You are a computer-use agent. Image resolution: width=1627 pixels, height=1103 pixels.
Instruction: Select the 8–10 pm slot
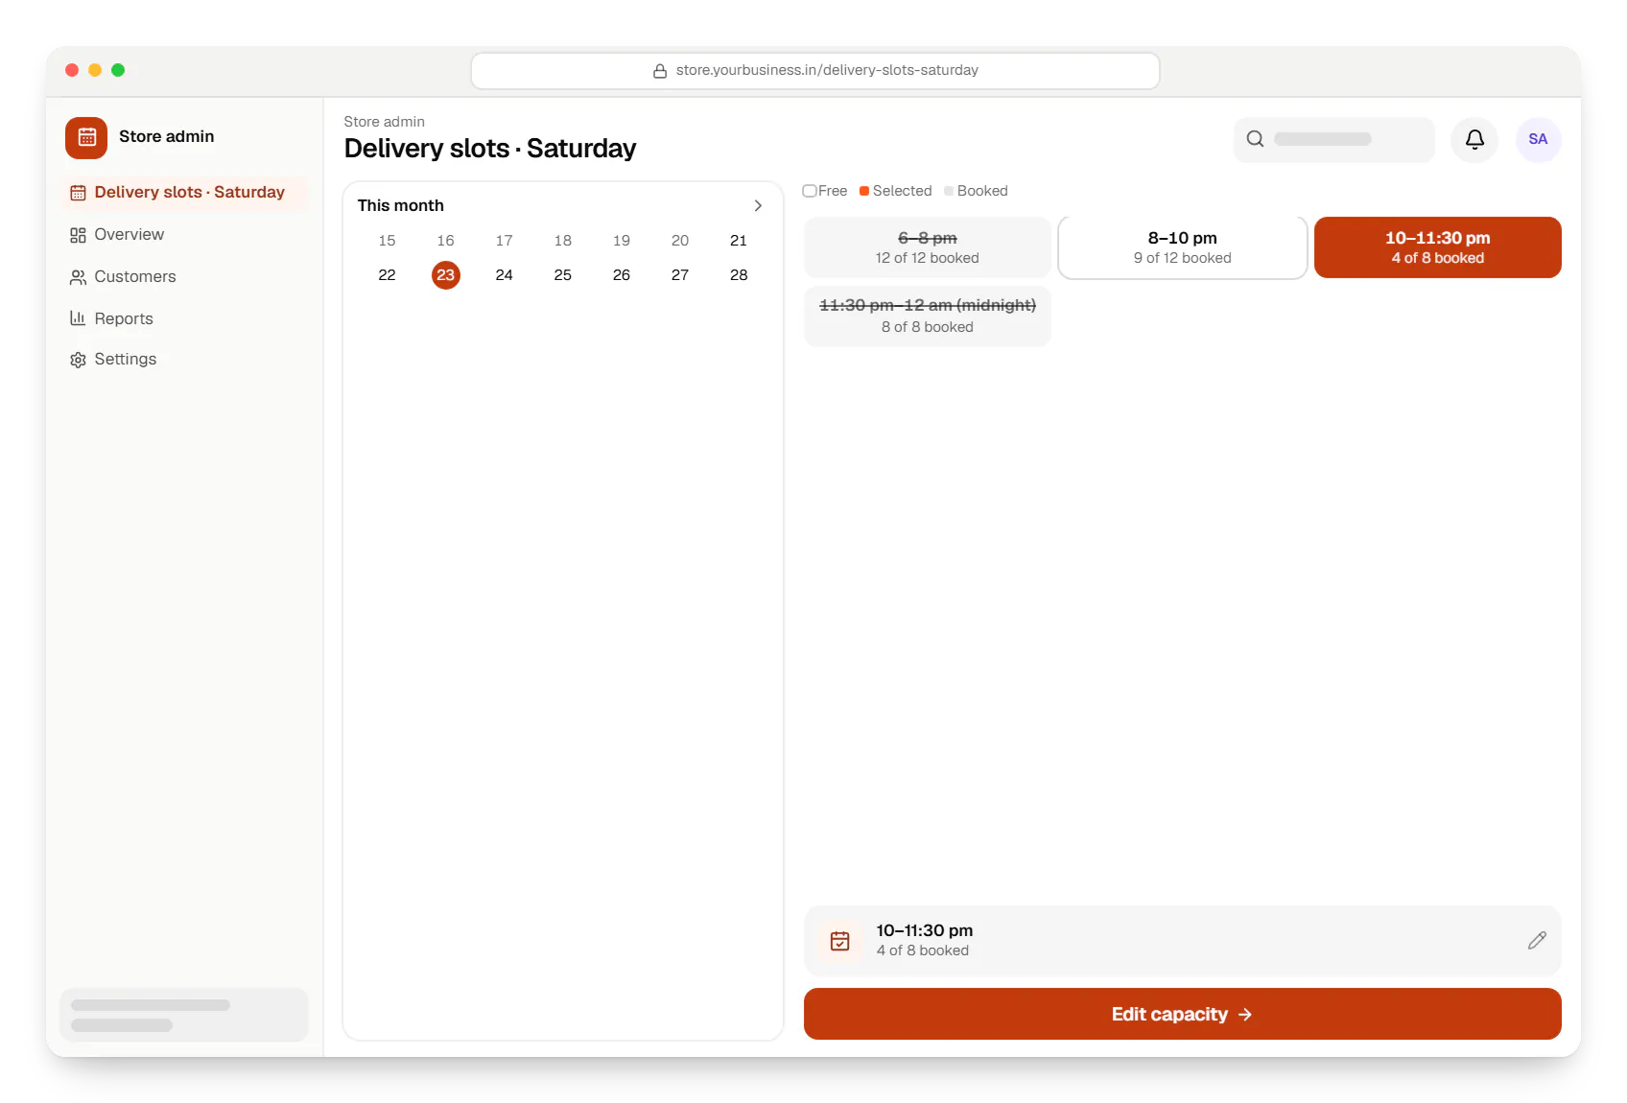click(x=1182, y=247)
